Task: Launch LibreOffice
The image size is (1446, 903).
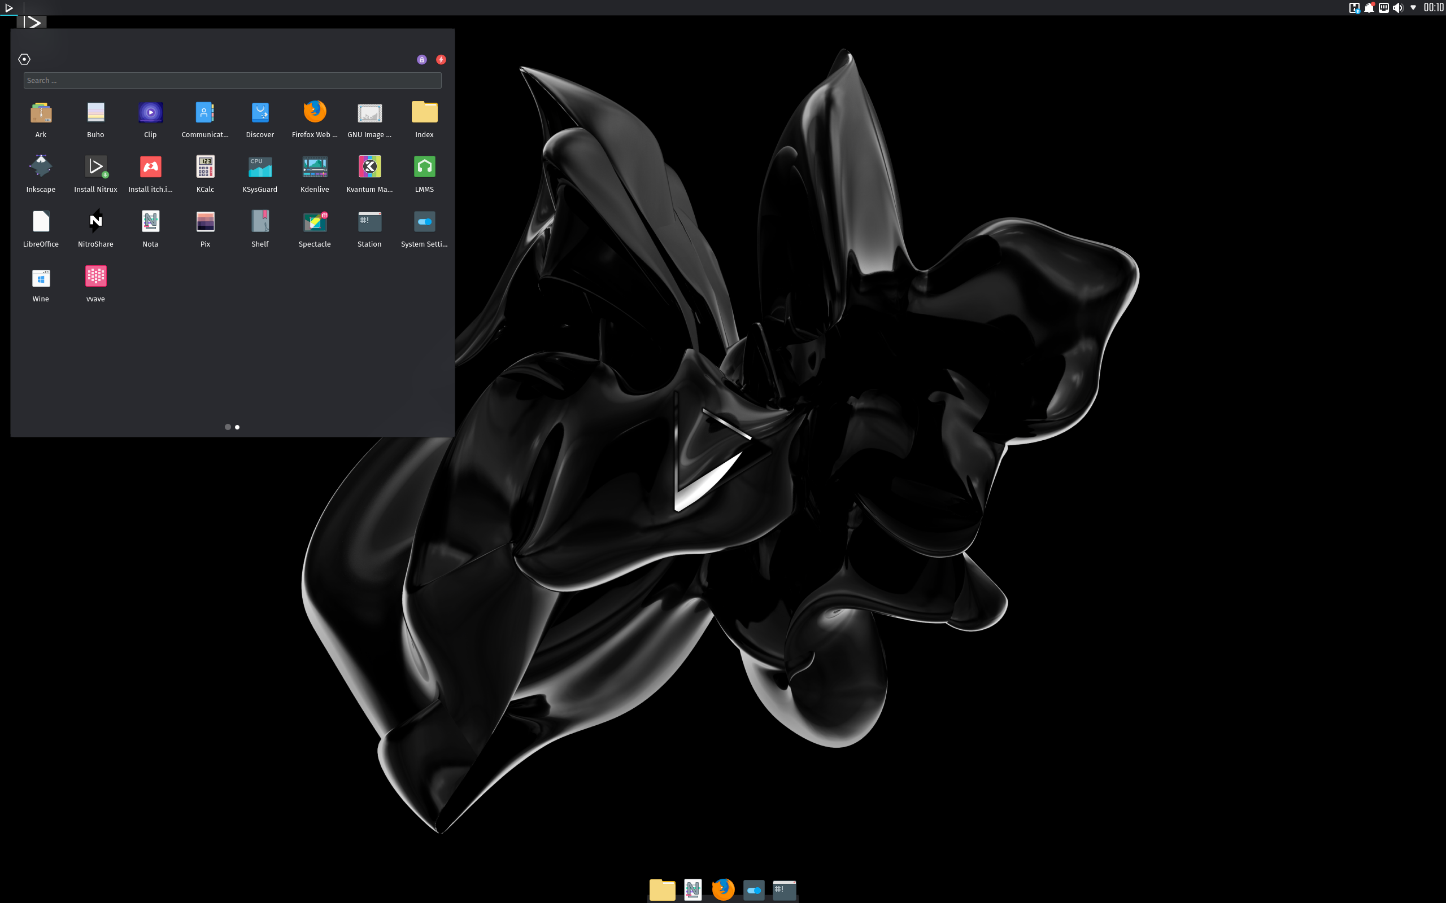Action: click(x=41, y=229)
